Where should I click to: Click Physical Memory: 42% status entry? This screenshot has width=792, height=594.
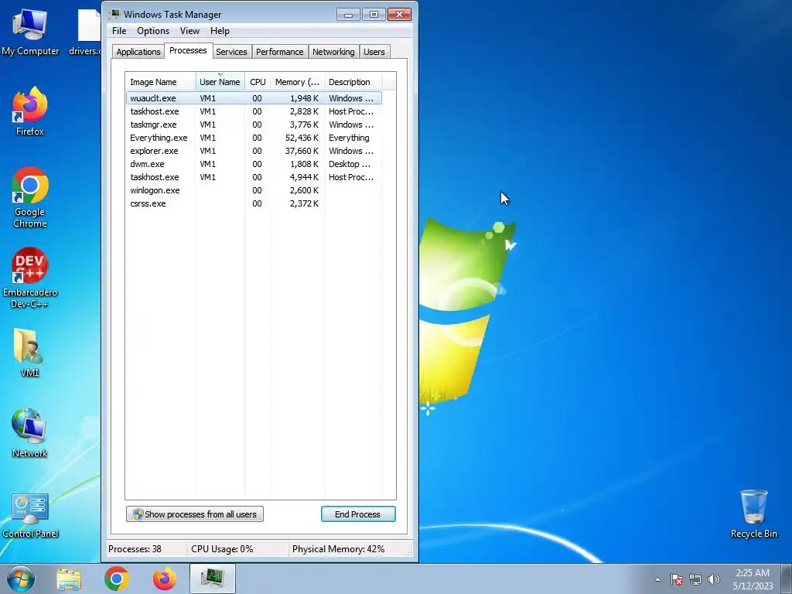click(x=339, y=549)
